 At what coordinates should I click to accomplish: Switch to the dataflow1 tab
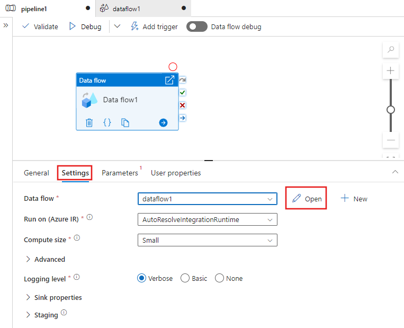(143, 8)
